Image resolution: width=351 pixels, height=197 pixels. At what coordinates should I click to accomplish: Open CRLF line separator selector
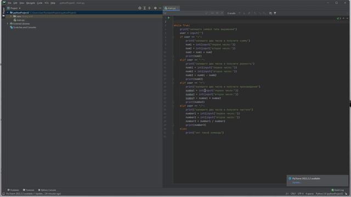pos(293,194)
